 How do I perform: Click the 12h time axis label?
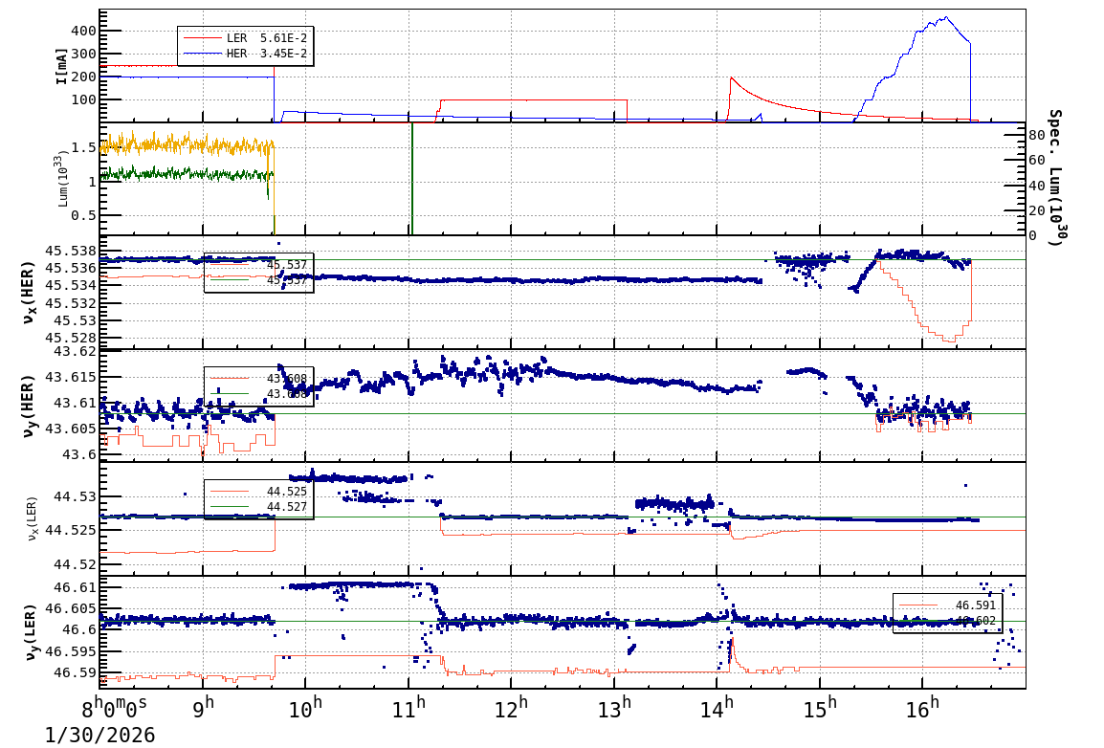tap(511, 707)
